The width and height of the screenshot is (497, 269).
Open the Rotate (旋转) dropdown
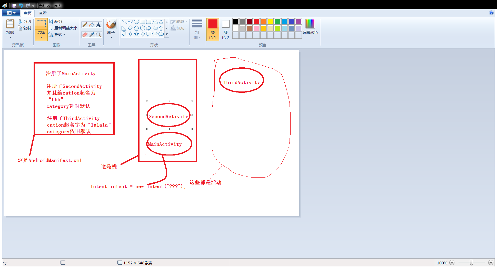(57, 35)
